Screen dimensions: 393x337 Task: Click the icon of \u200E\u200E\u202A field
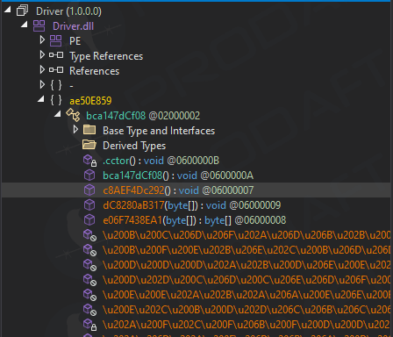[89, 295]
